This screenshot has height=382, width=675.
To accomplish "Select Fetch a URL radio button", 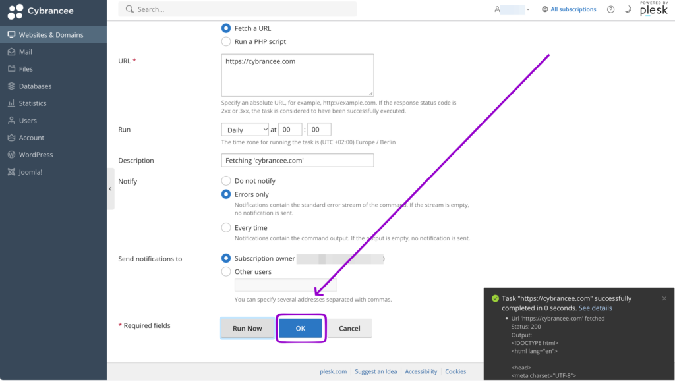I will [x=226, y=28].
